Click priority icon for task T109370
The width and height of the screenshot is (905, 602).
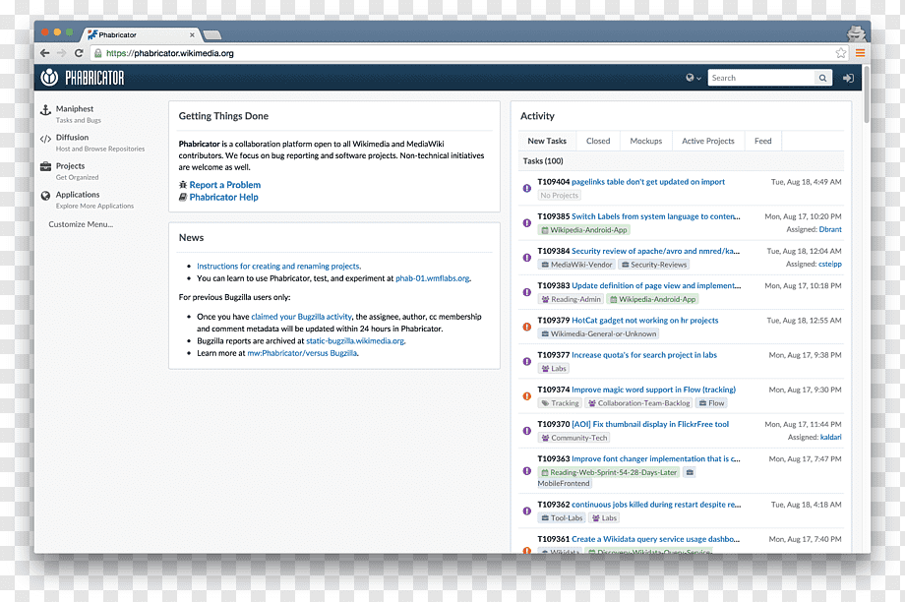pos(527,431)
